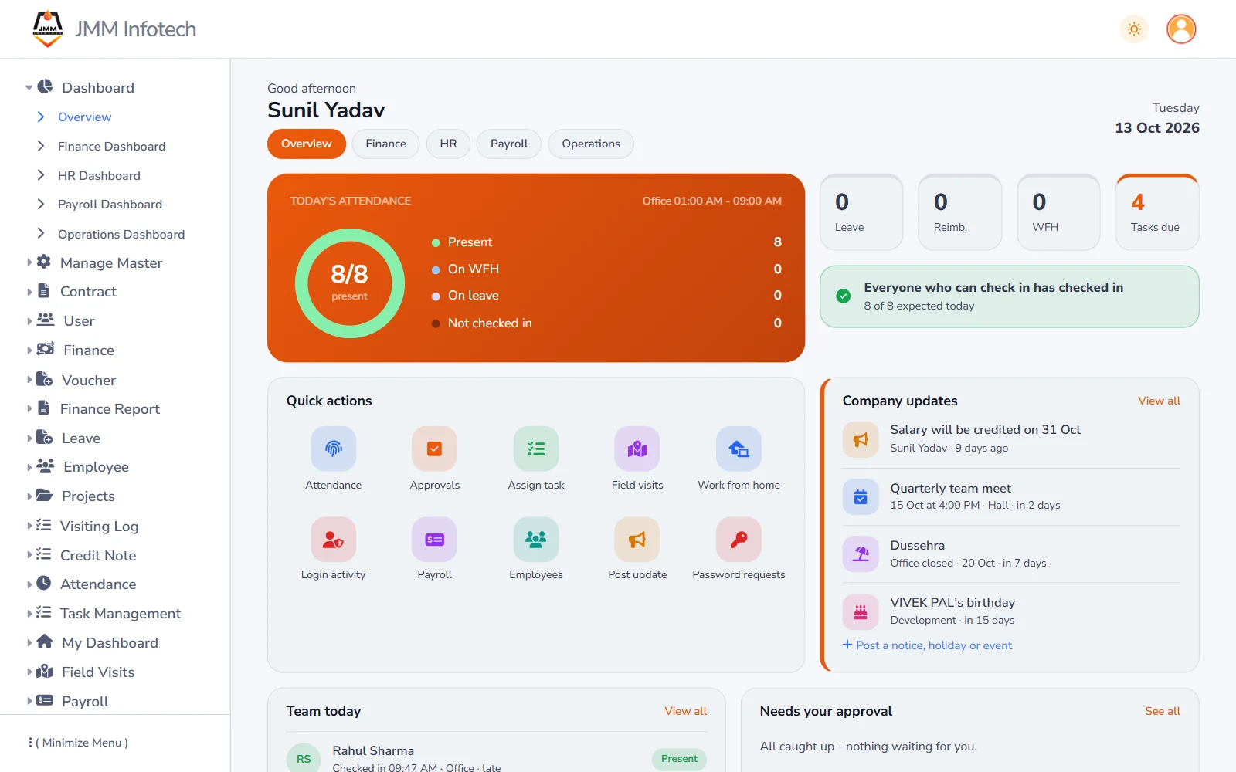1236x772 pixels.
Task: Select the Overview tab pill
Action: click(307, 144)
